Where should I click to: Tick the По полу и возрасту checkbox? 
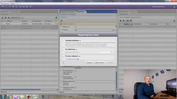coord(64,56)
